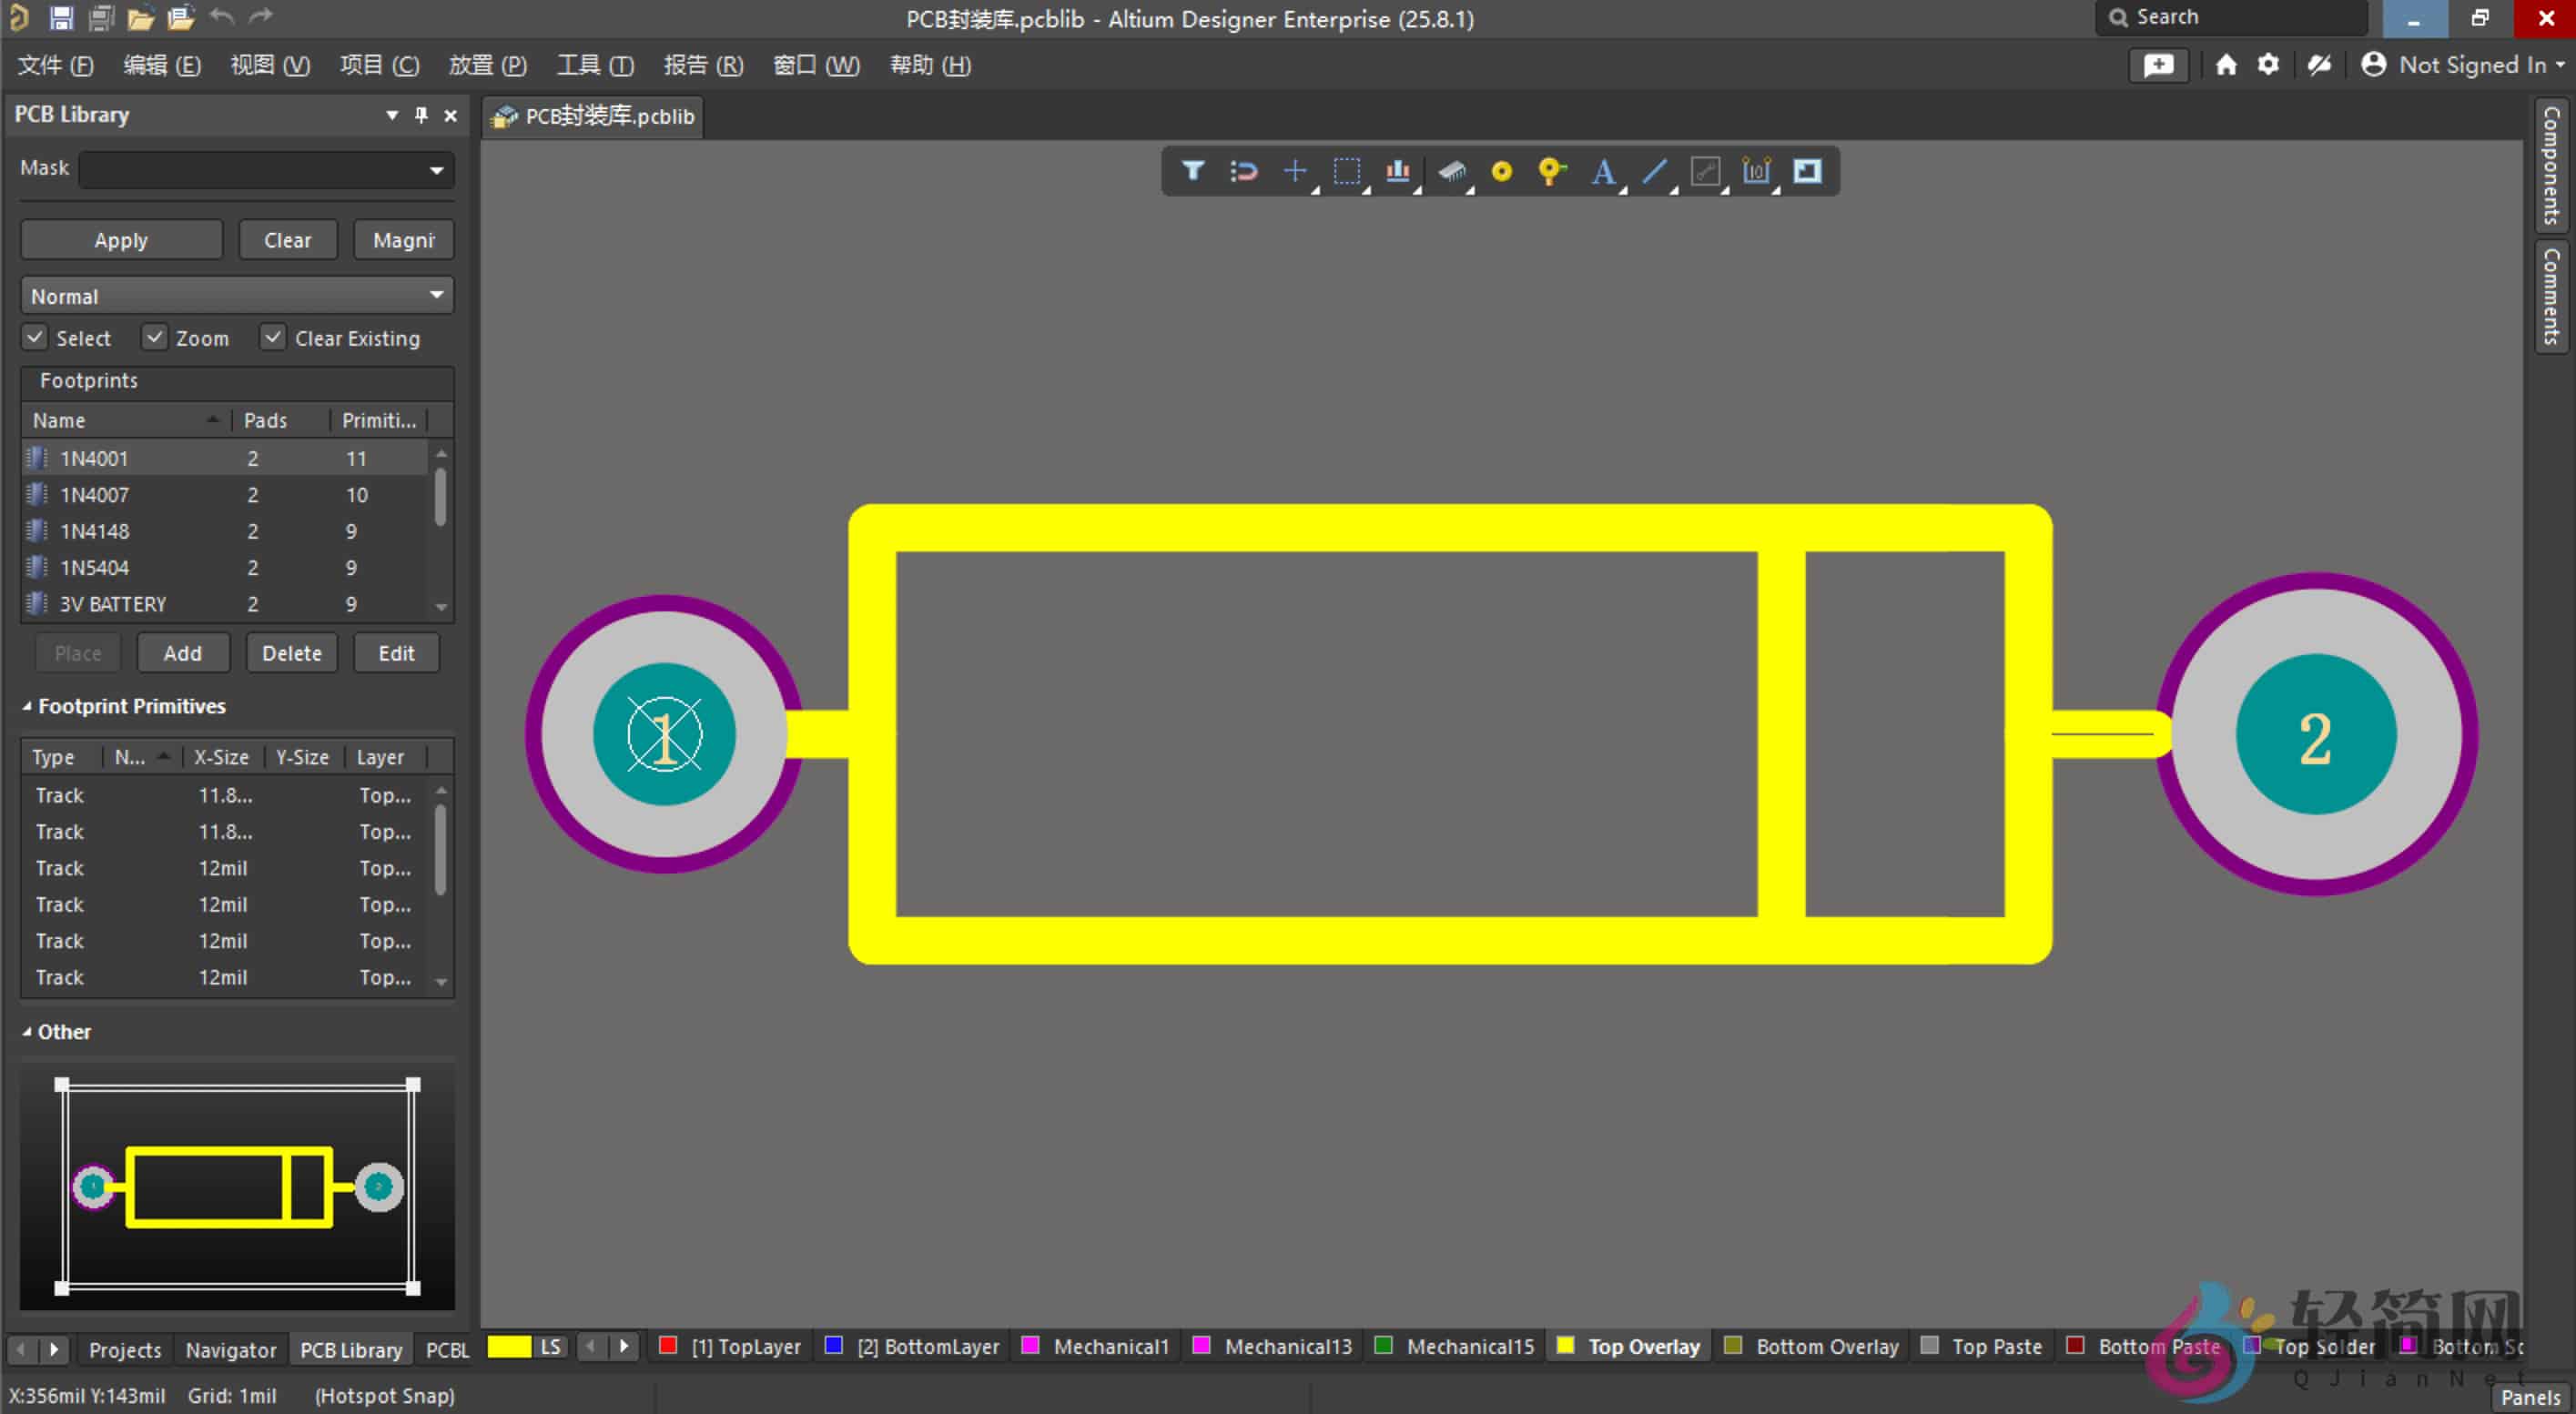2576x1414 pixels.
Task: Open the heads-up filter tool
Action: pos(1192,171)
